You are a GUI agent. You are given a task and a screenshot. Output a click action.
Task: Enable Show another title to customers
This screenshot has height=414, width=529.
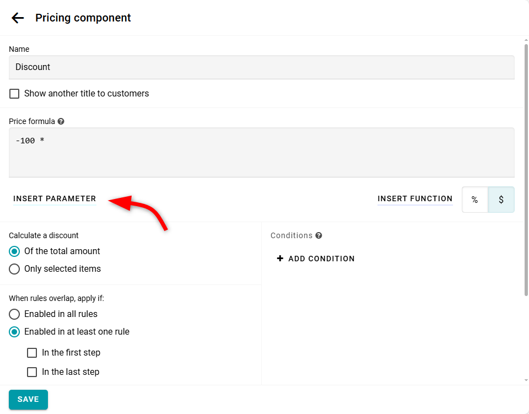click(15, 94)
